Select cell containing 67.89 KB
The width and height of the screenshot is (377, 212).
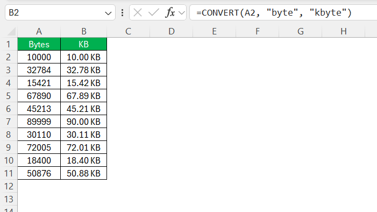click(84, 96)
